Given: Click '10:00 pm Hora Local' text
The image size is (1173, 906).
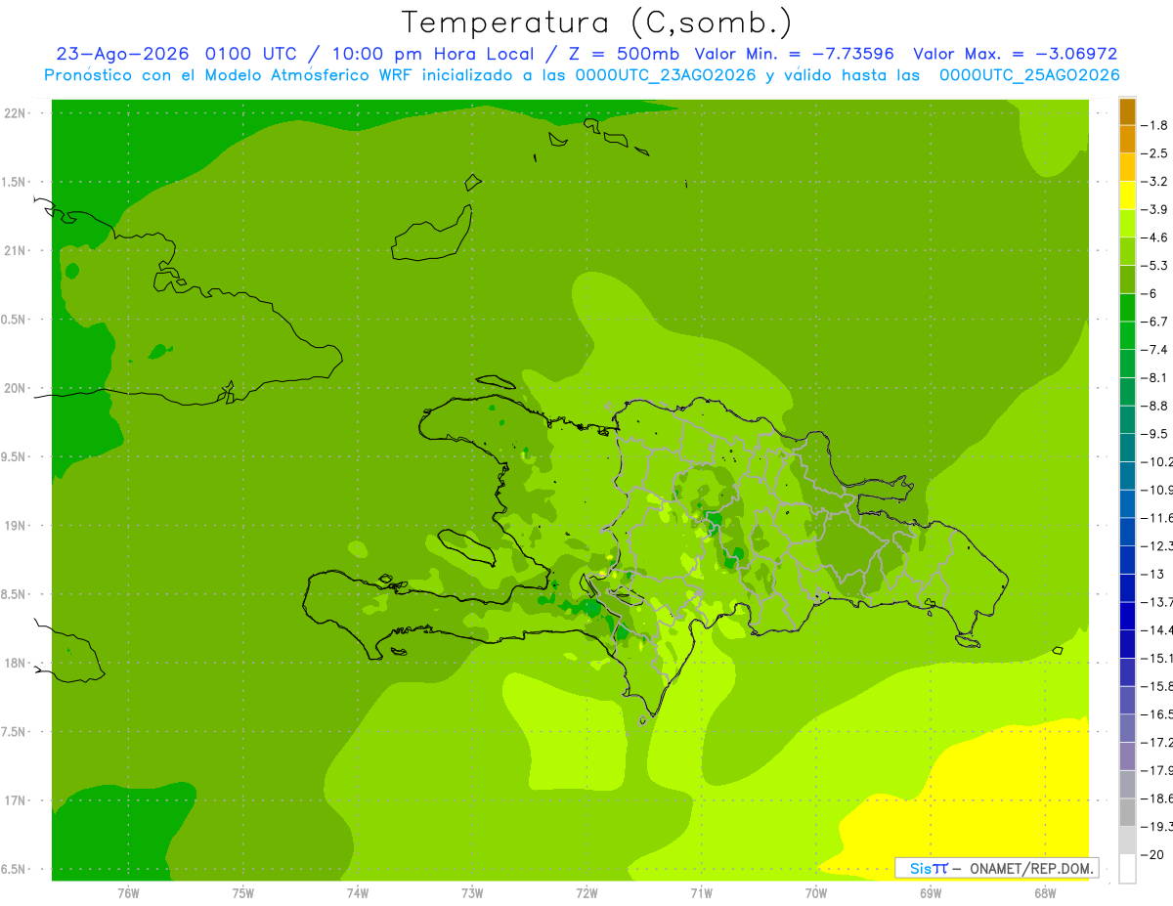Looking at the screenshot, I should coord(434,54).
